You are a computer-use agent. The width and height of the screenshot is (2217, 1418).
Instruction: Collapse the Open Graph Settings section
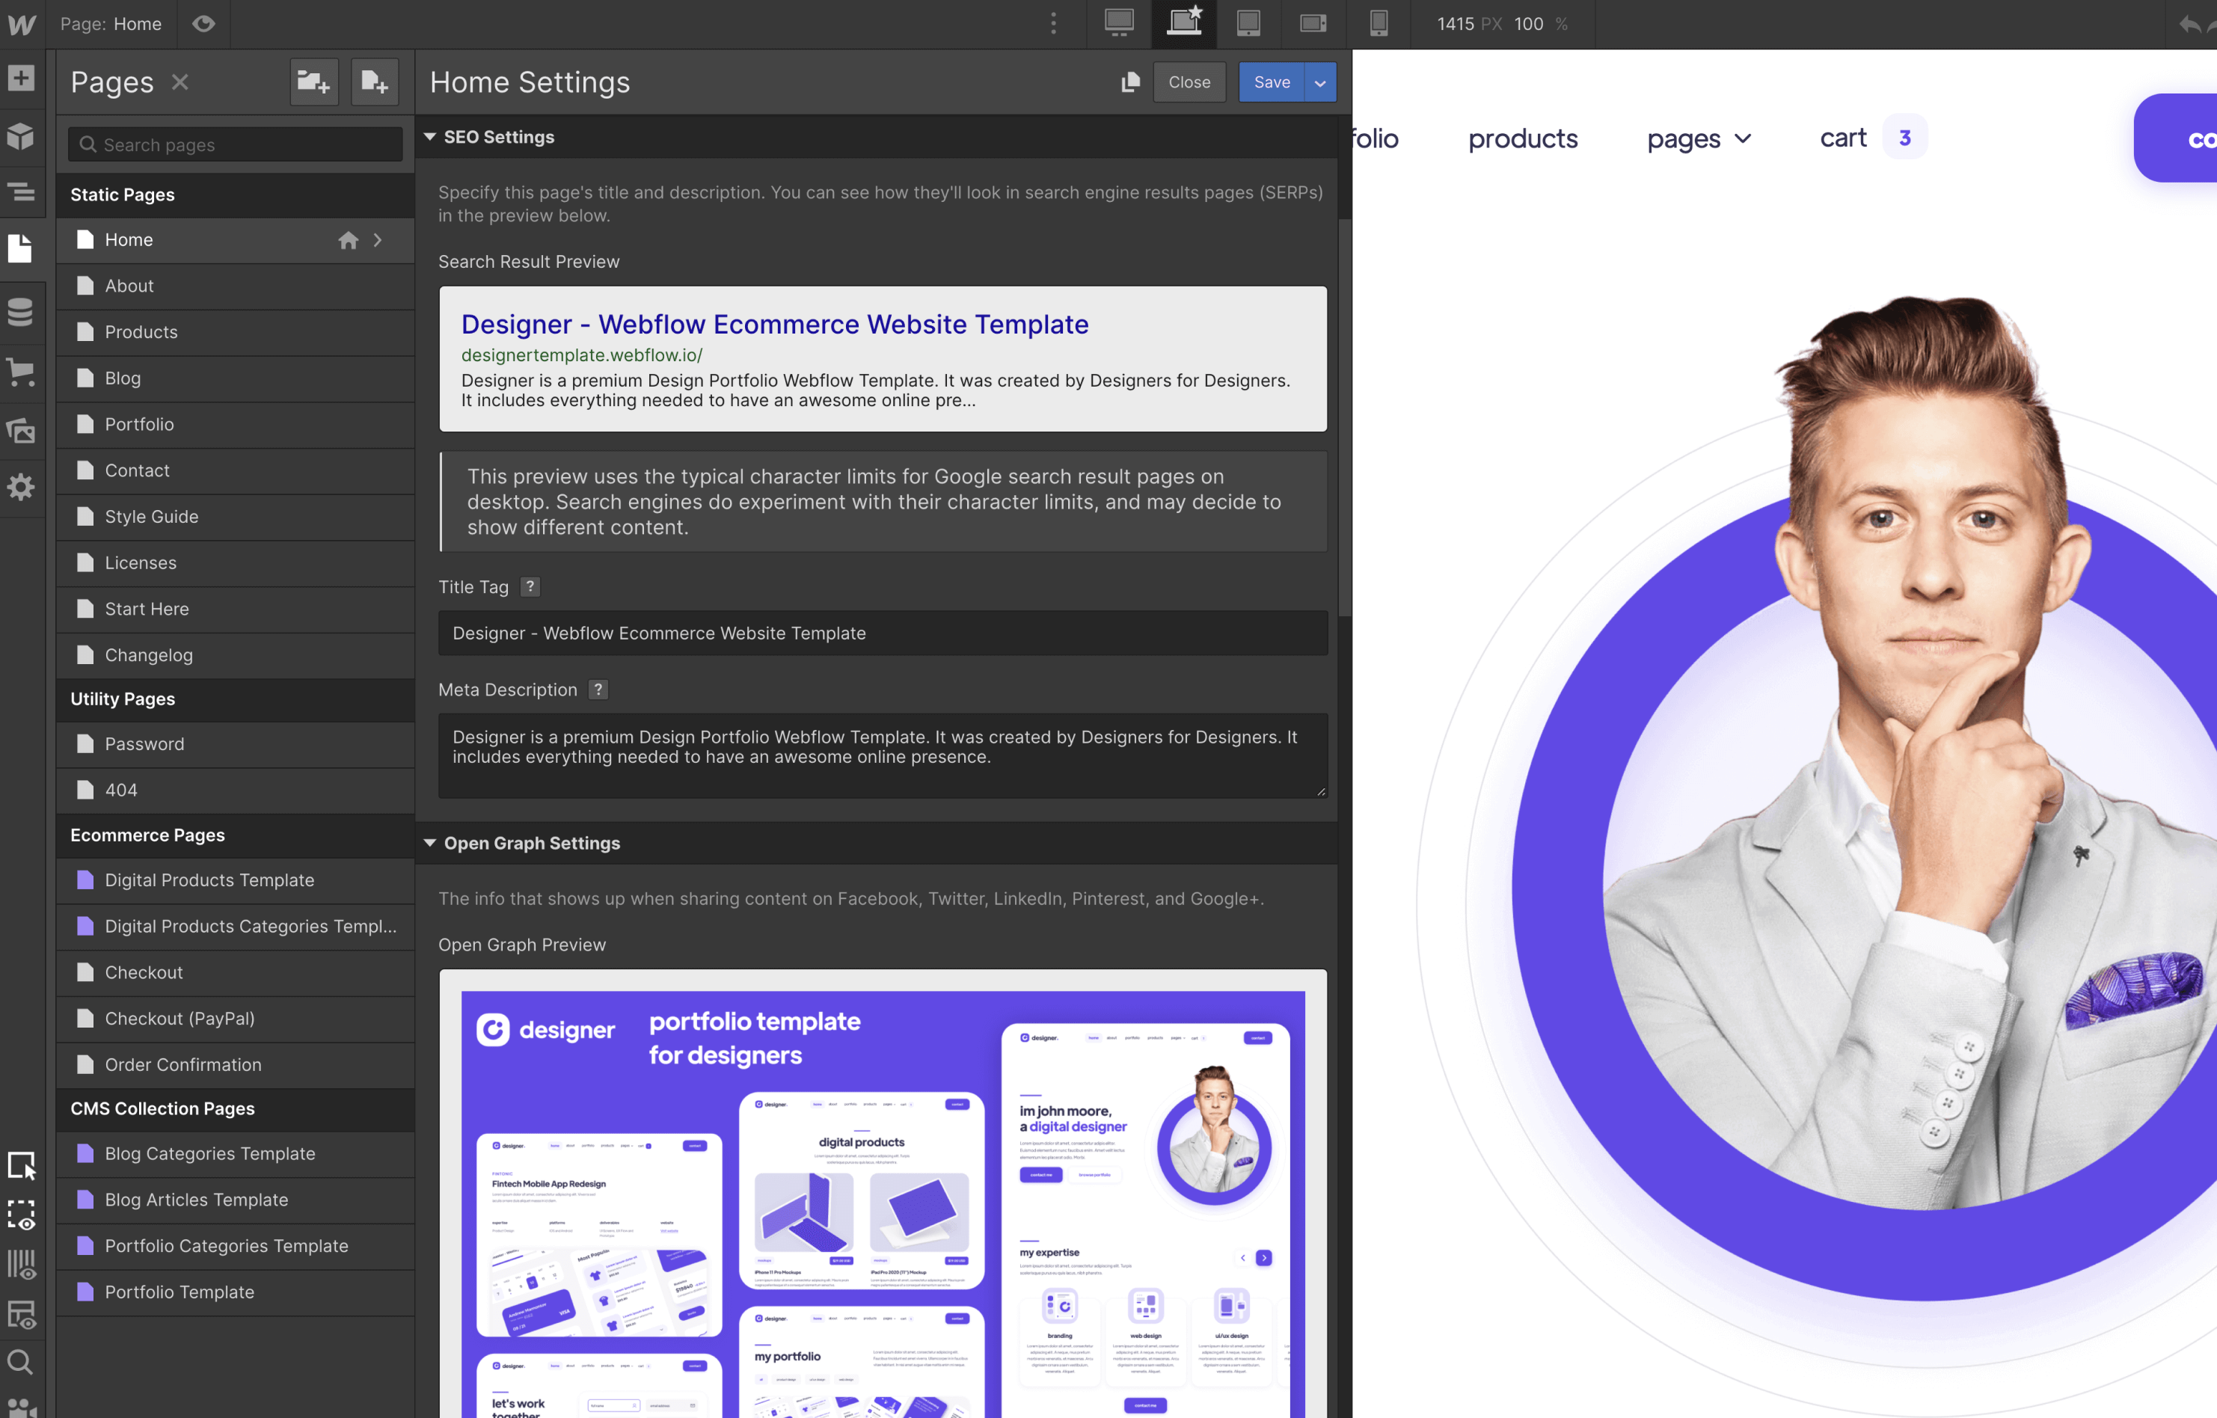coord(430,843)
